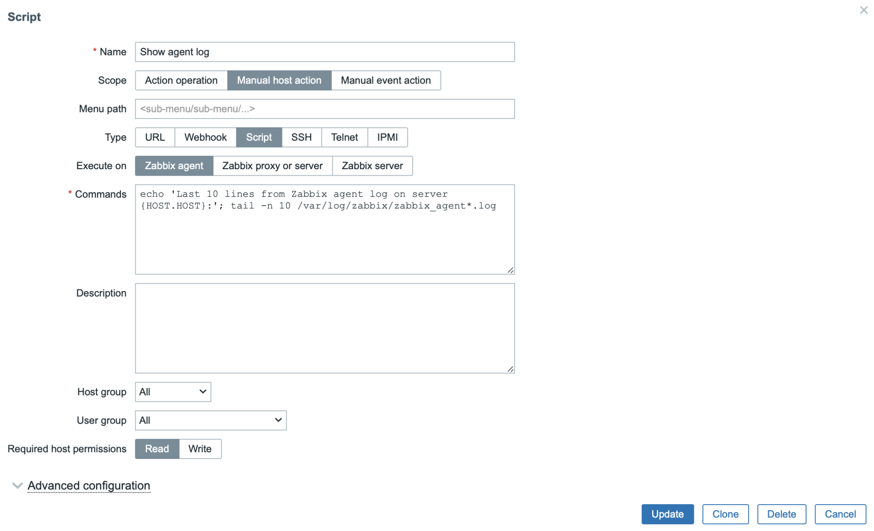
Task: Edit the script Name field
Action: [x=324, y=52]
